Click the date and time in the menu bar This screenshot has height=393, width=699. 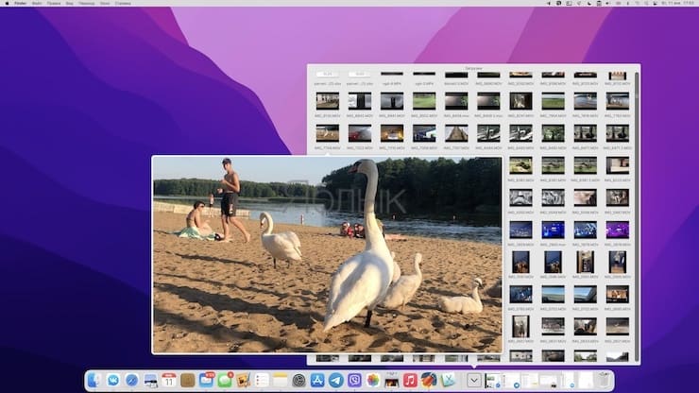pyautogui.click(x=677, y=3)
